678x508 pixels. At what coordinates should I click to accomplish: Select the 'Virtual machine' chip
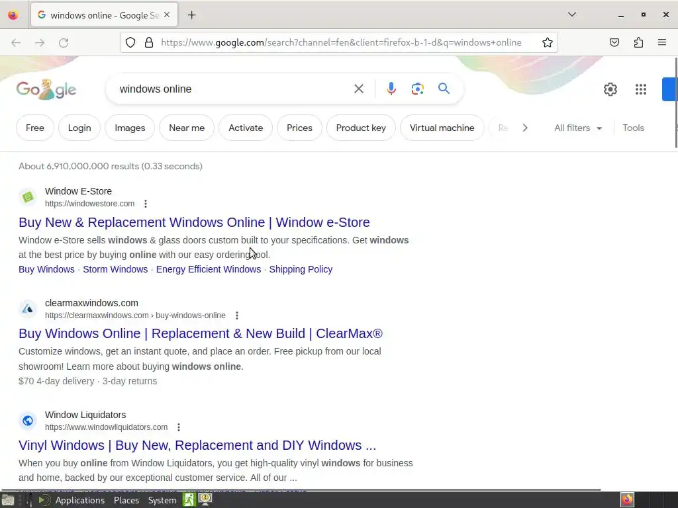click(x=442, y=128)
